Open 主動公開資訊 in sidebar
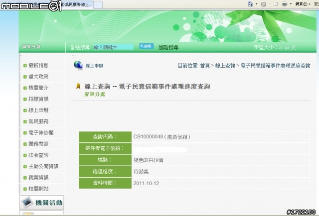 pyautogui.click(x=43, y=166)
